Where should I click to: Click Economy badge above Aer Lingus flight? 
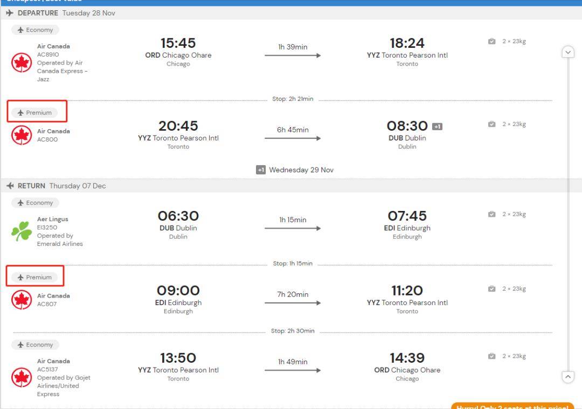pos(35,203)
